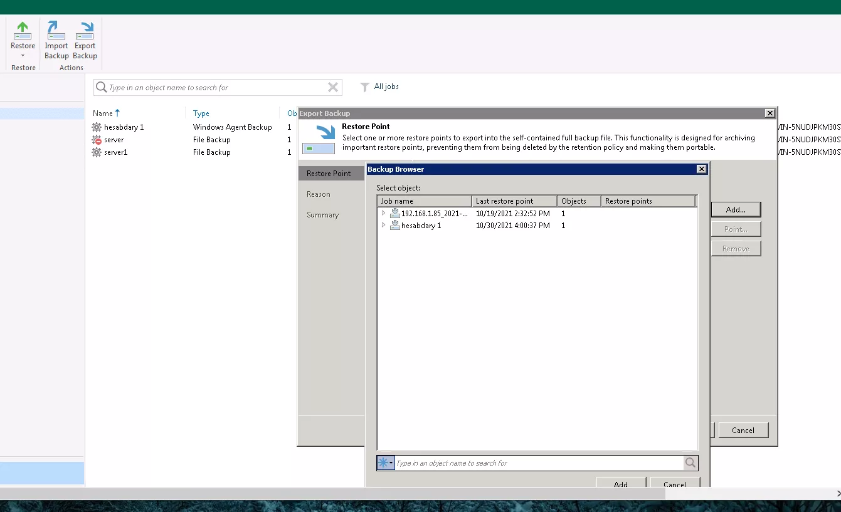
Task: Click the Job name column header
Action: pos(425,201)
